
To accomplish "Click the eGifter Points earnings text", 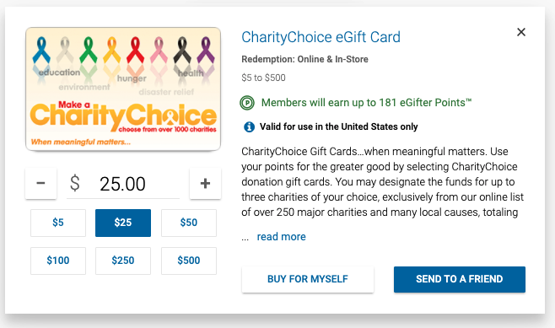I will click(x=366, y=103).
